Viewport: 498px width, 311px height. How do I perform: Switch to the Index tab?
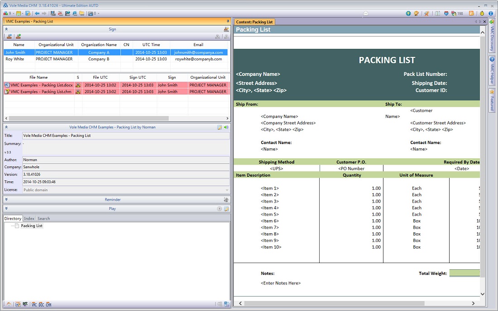[29, 218]
